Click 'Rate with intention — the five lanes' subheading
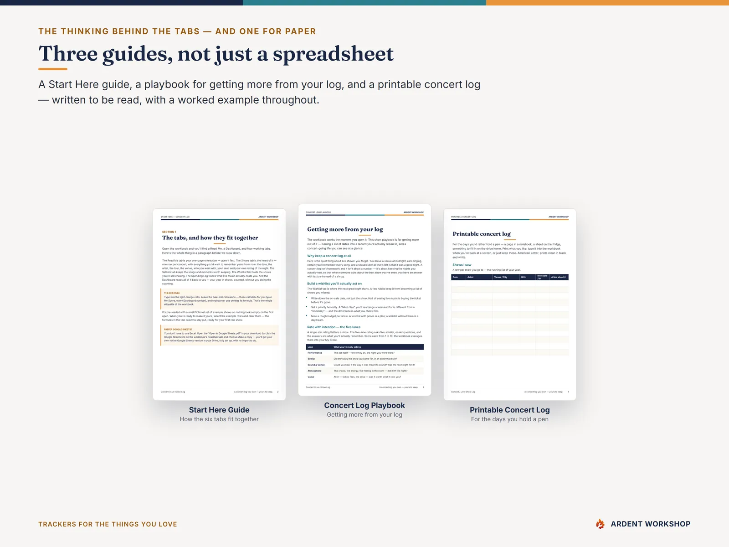This screenshot has height=547, width=729. [x=334, y=327]
